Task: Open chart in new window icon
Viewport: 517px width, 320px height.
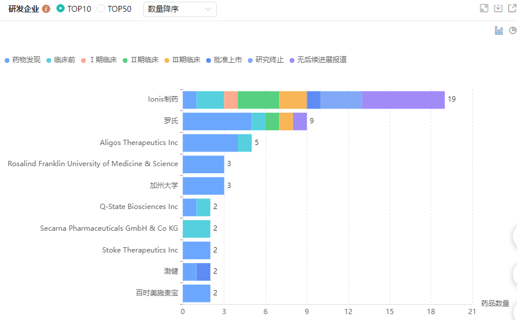Action: pos(512,8)
